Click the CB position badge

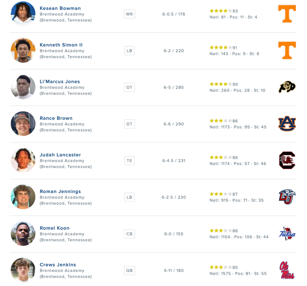pyautogui.click(x=129, y=234)
